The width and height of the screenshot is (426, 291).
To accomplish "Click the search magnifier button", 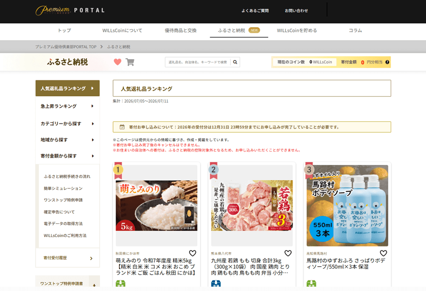I will (235, 62).
